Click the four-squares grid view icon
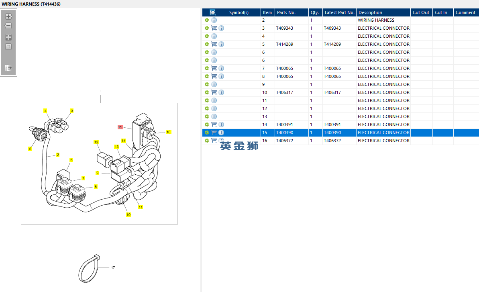 [8, 37]
